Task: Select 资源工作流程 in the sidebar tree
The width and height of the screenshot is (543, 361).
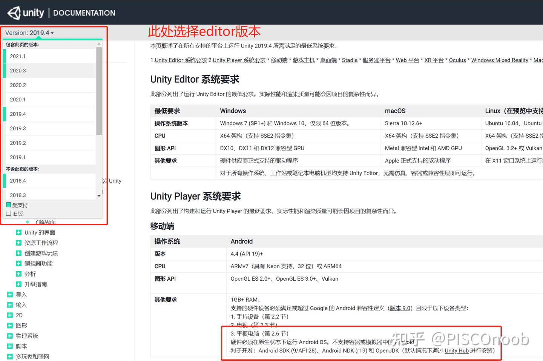Action: [x=41, y=243]
